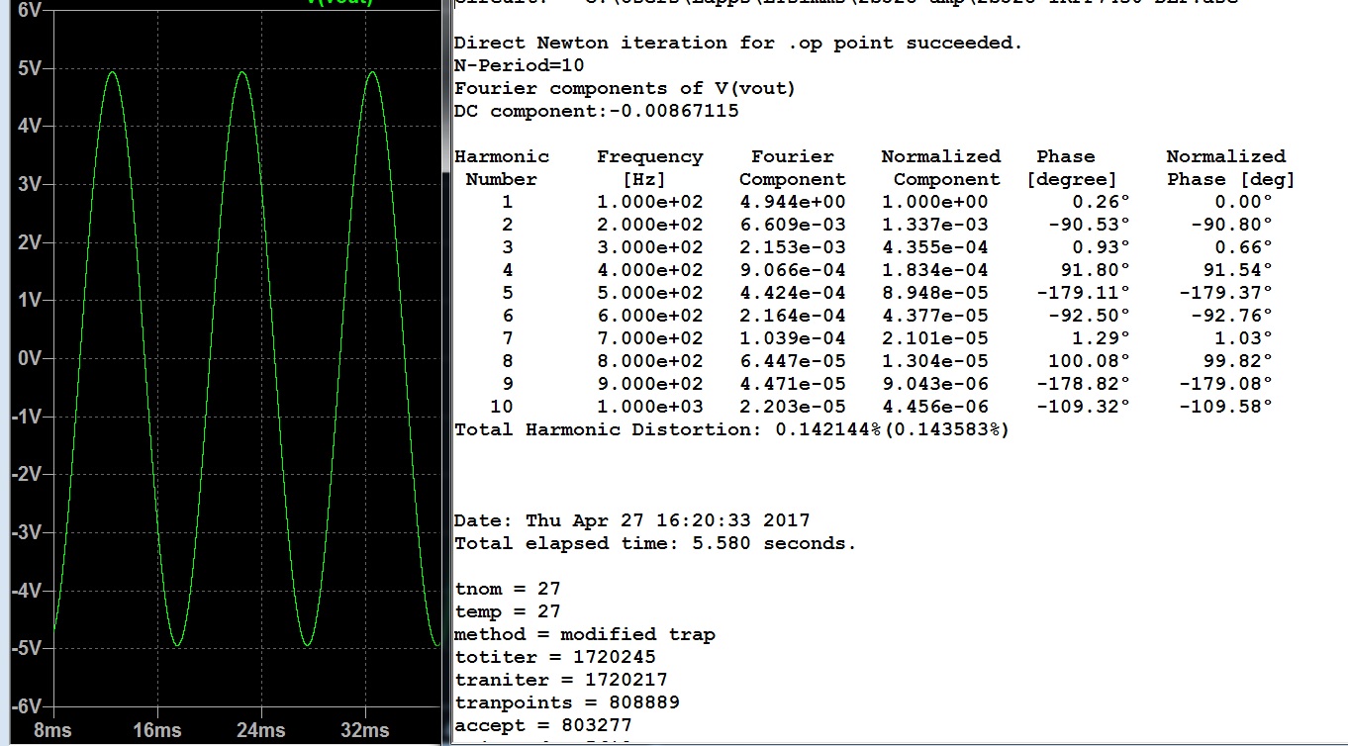Click the 5V label on vertical axis
This screenshot has height=746, width=1348.
pyautogui.click(x=29, y=68)
